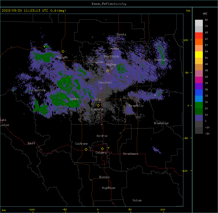Screen dimensions: 218x213
Task: Click the Strathmore city label
Action: [130, 154]
